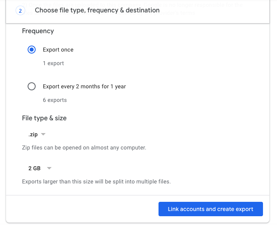Viewport: 277px width, 225px height.
Task: Click the blank area left of the export button
Action: [80, 209]
